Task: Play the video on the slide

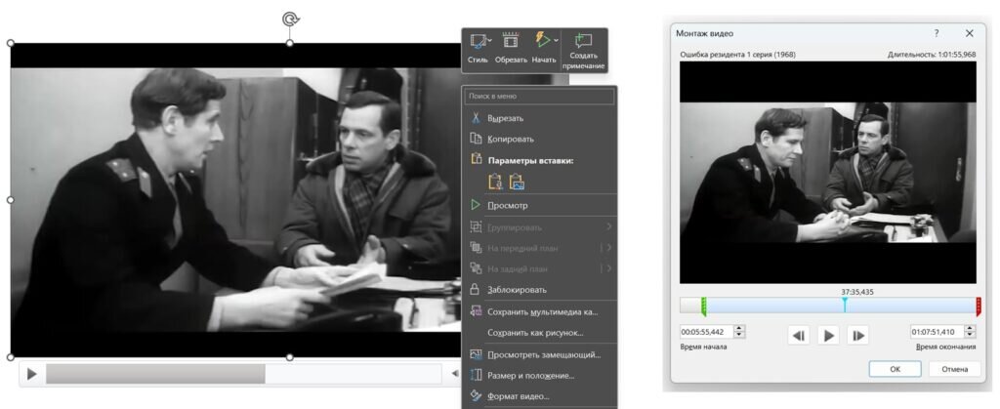Action: point(31,375)
